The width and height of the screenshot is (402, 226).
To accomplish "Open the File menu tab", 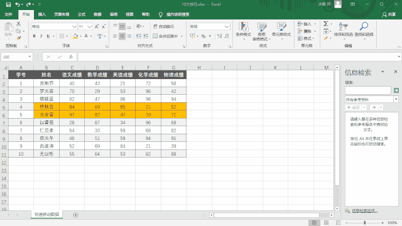I will (x=8, y=14).
